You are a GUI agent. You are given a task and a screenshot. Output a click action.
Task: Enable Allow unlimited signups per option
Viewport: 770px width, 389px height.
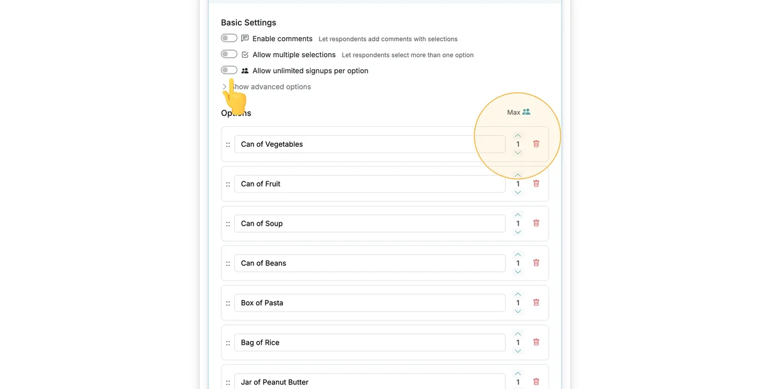point(229,70)
